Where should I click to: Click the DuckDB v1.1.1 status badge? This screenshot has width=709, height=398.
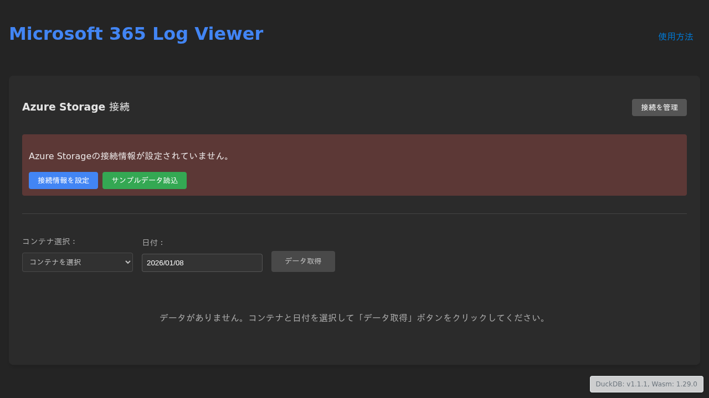646,384
